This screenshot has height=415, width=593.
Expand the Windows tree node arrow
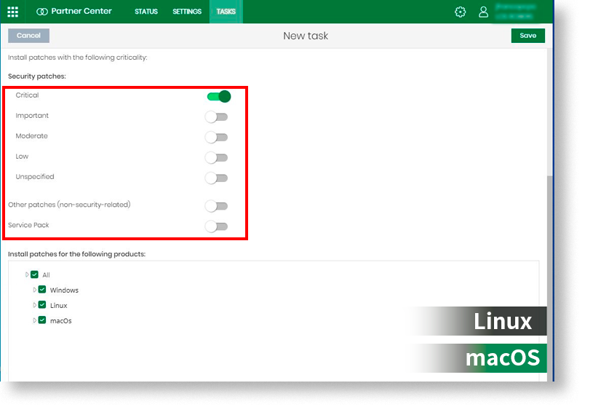tap(34, 290)
